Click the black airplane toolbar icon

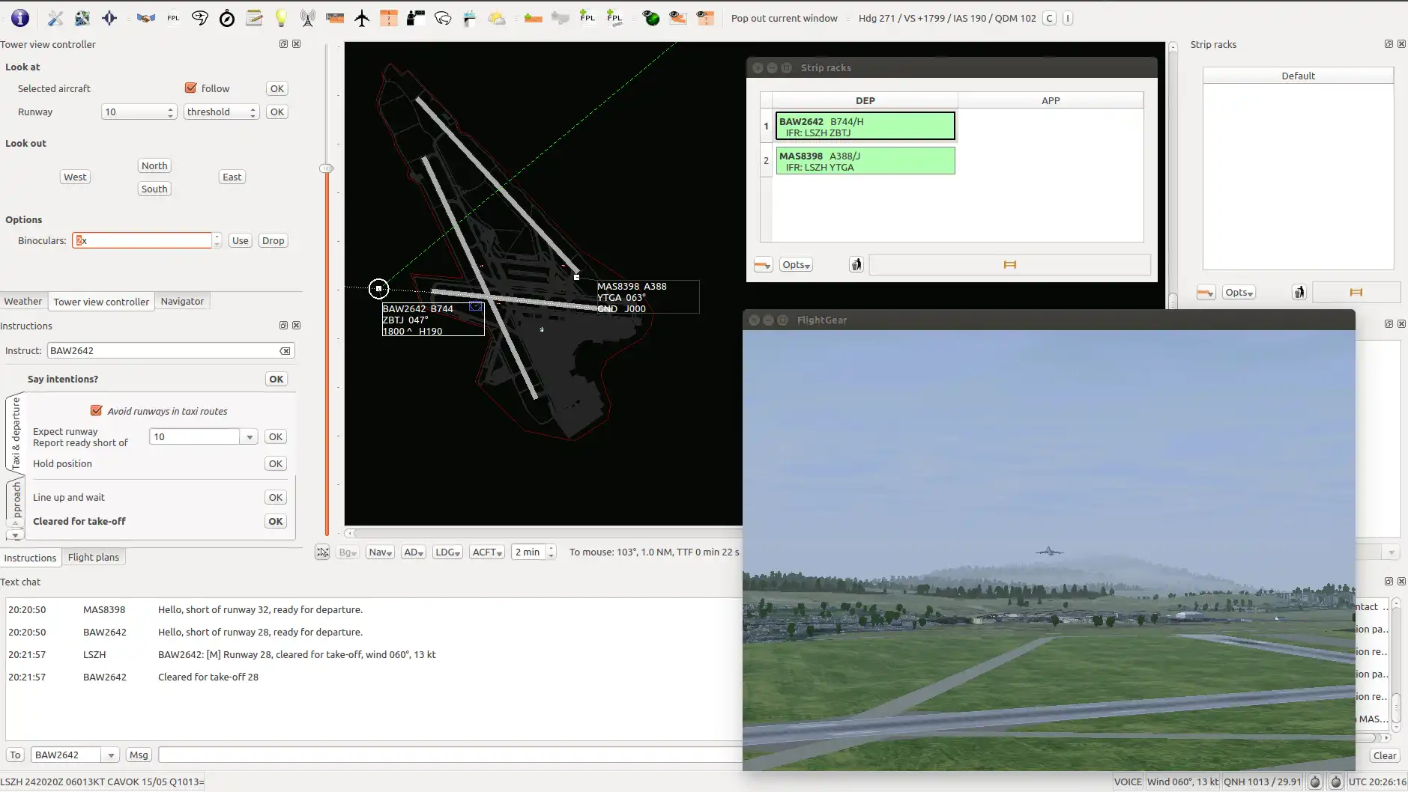(x=362, y=18)
